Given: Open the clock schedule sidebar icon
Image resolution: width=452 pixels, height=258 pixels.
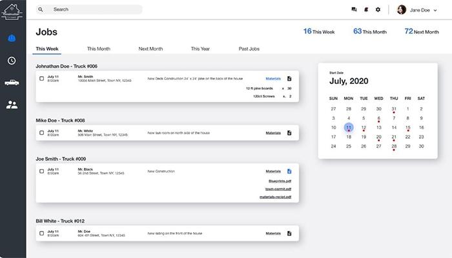Looking at the screenshot, I should click(12, 61).
